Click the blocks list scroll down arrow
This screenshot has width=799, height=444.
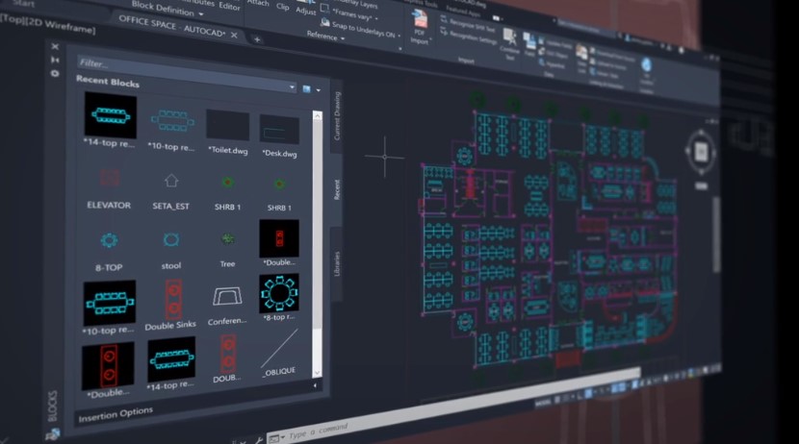[317, 373]
